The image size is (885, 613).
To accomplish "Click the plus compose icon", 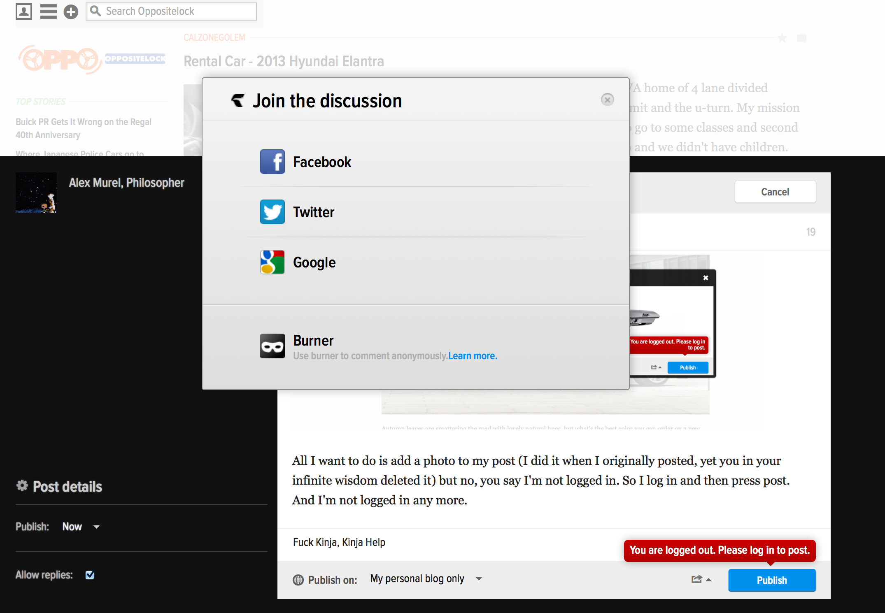I will click(71, 12).
